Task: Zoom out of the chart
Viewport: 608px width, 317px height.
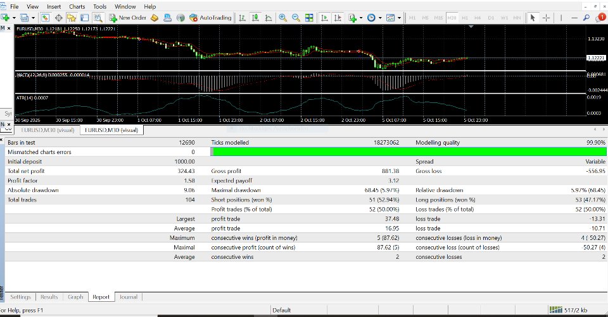Action: (296, 18)
